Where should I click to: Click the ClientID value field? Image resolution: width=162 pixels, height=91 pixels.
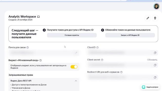(x=123, y=53)
